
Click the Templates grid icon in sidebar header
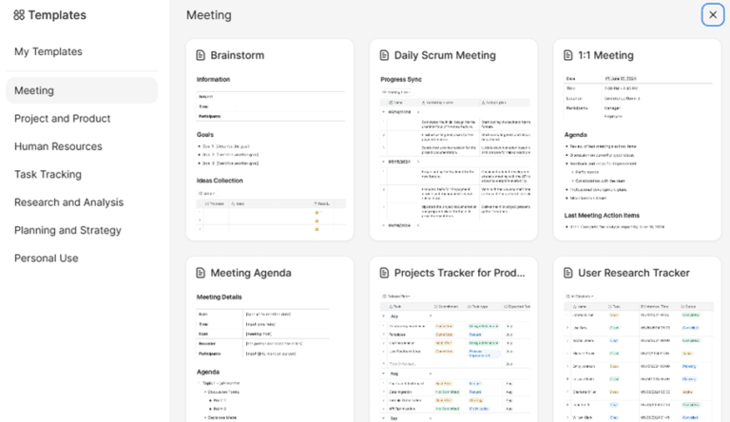(x=19, y=15)
